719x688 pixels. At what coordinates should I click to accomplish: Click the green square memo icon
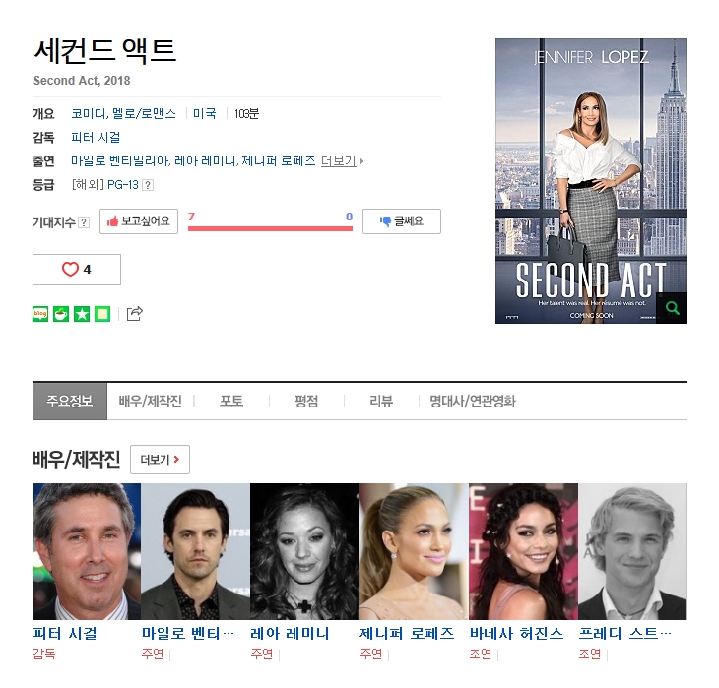102,314
